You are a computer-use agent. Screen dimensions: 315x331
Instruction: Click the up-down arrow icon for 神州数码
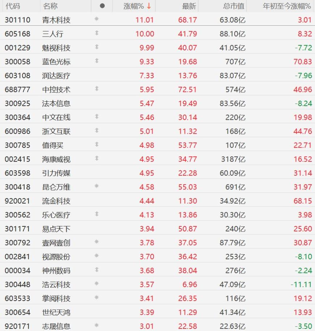pyautogui.click(x=97, y=270)
